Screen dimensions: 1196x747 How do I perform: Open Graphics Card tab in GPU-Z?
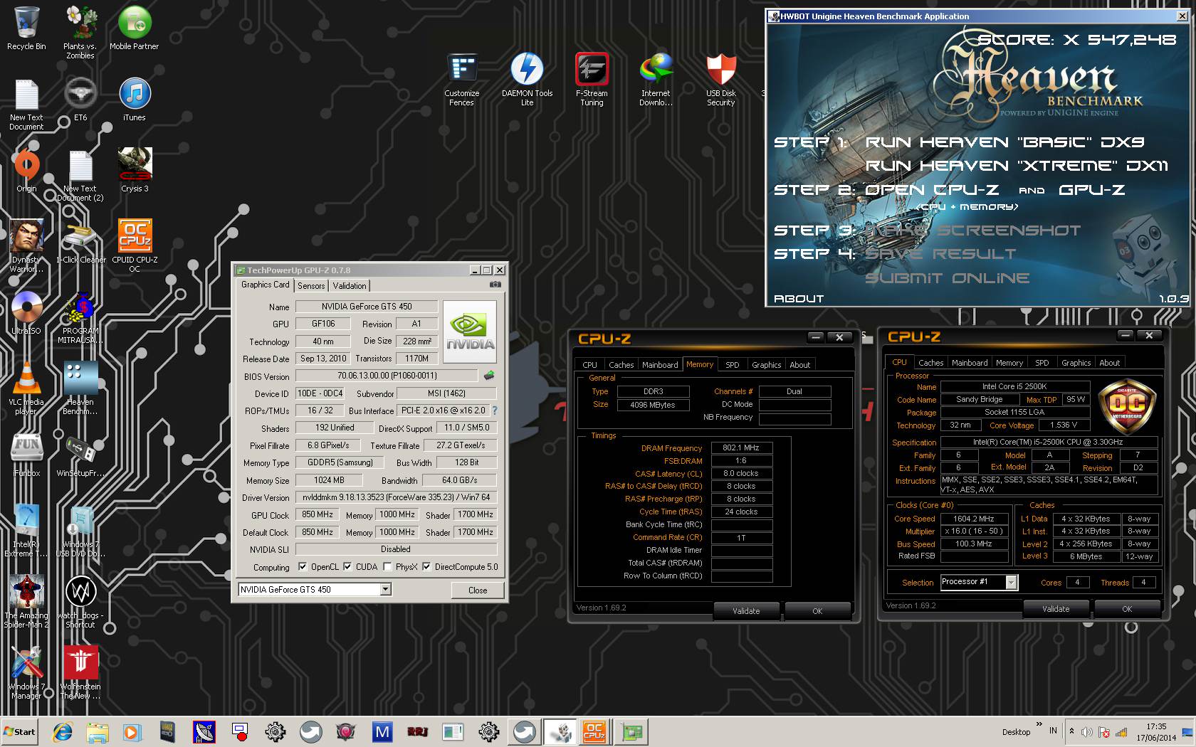pyautogui.click(x=266, y=285)
